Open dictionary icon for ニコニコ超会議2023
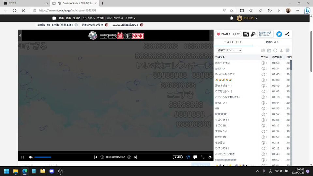The height and width of the screenshot is (176, 313). (x=142, y=25)
